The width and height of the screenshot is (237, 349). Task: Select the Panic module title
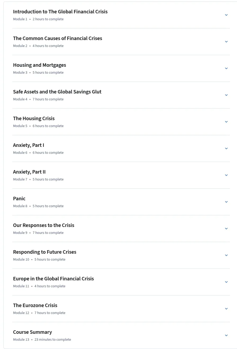click(19, 199)
